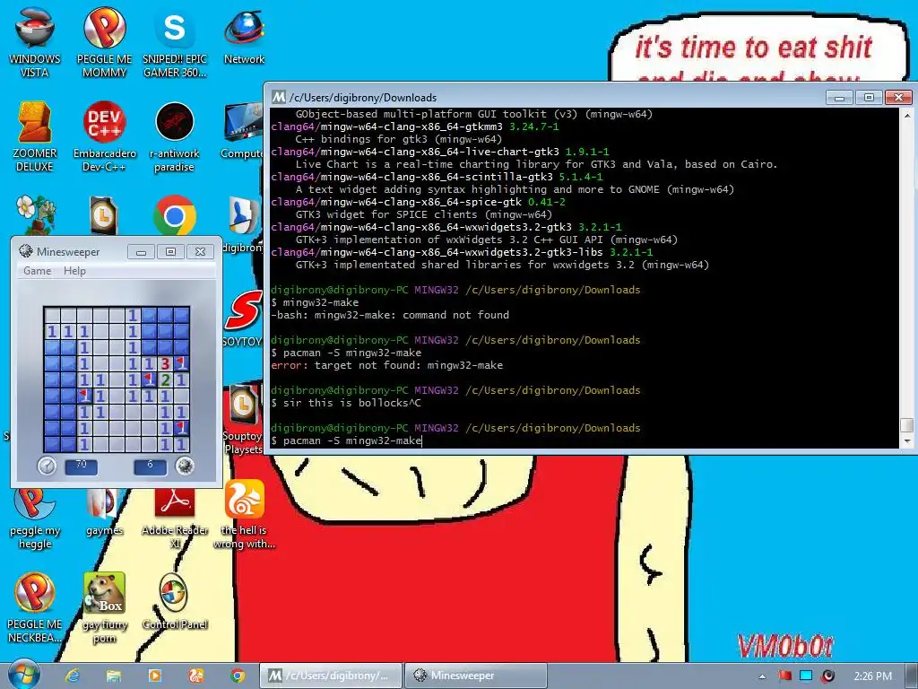Open the Game menu in Minesweeper
This screenshot has width=918, height=689.
tap(37, 271)
